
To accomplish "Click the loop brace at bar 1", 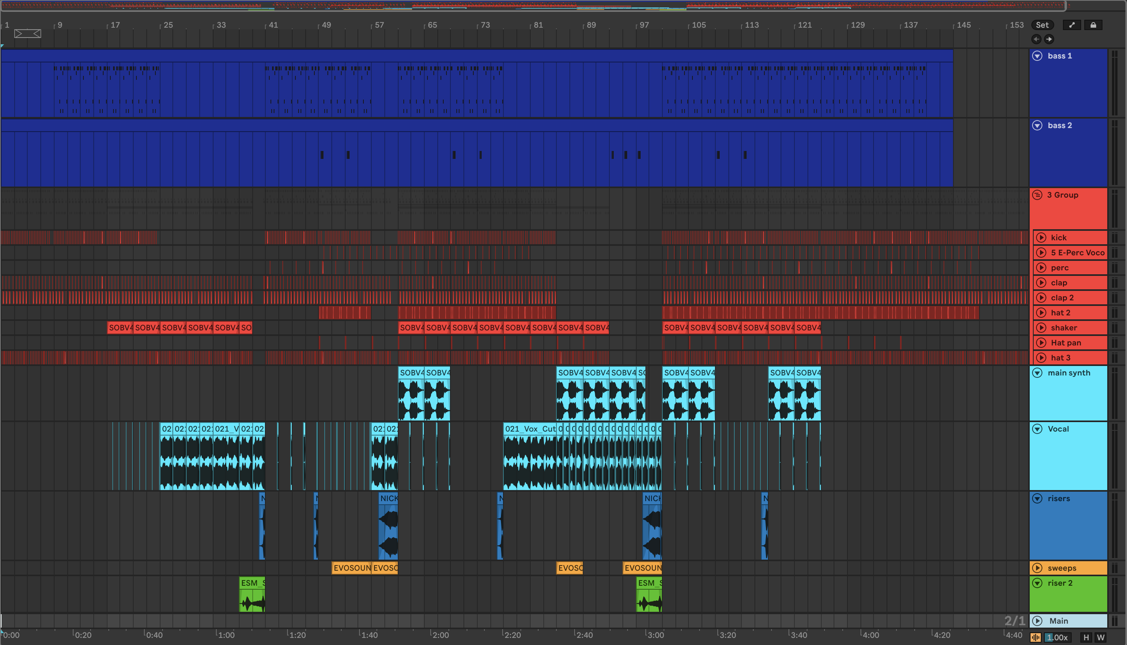I will [27, 34].
